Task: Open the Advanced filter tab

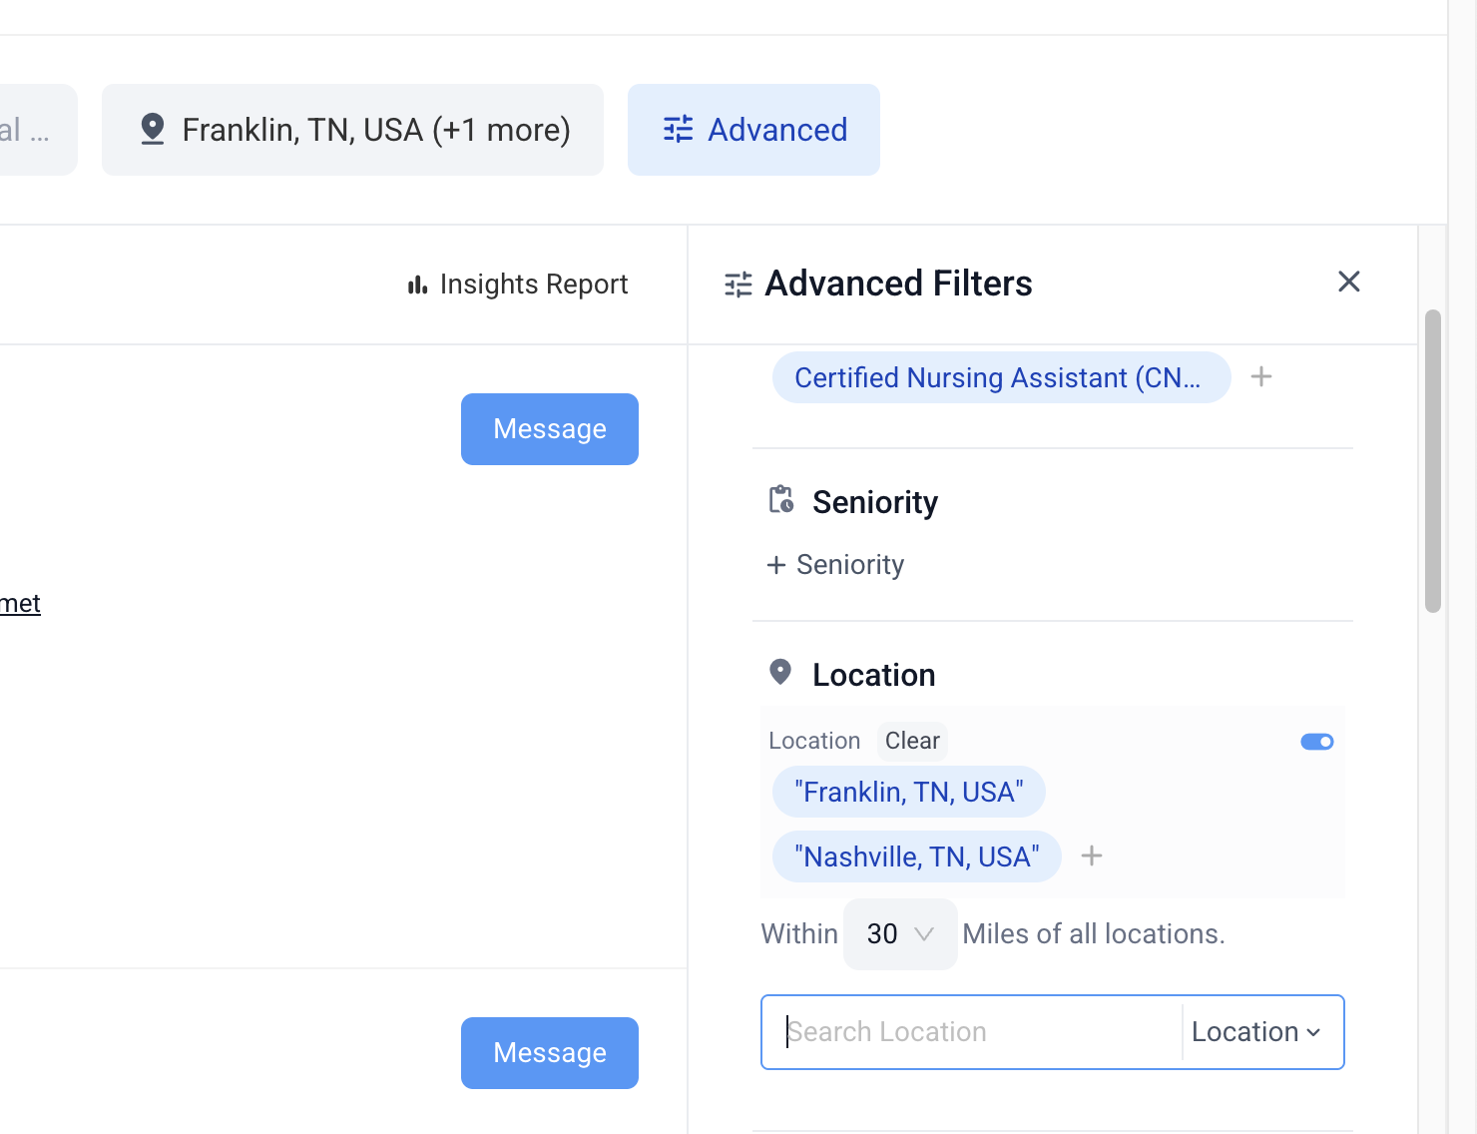Action: pos(753,130)
